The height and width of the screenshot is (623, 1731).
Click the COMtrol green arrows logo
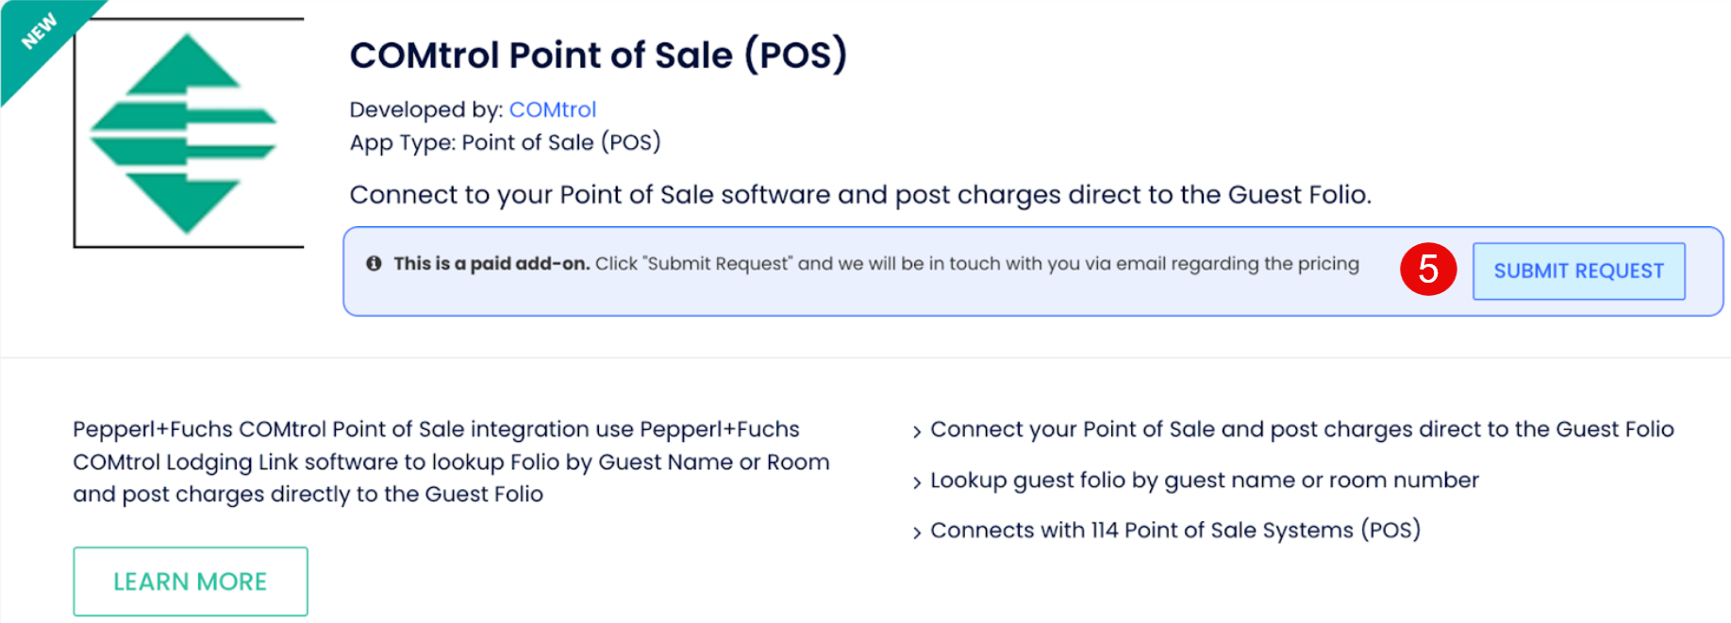point(184,134)
